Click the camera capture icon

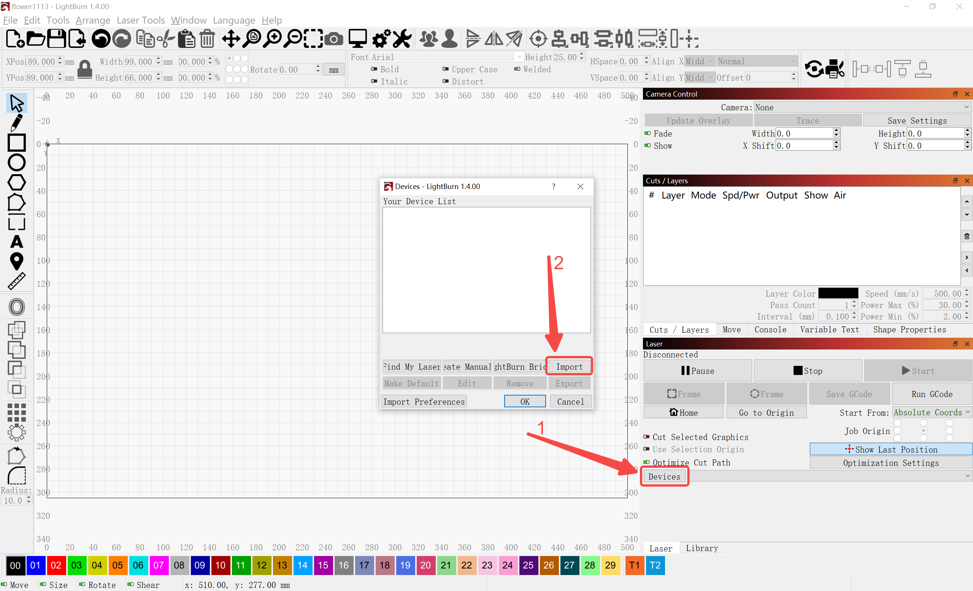click(x=334, y=39)
